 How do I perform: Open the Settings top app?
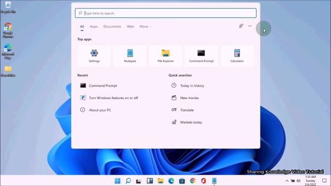click(94, 56)
